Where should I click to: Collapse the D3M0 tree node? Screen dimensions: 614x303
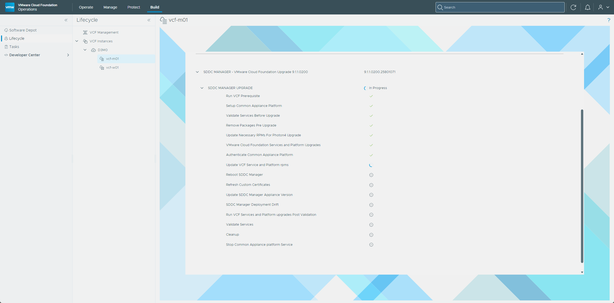tap(85, 50)
